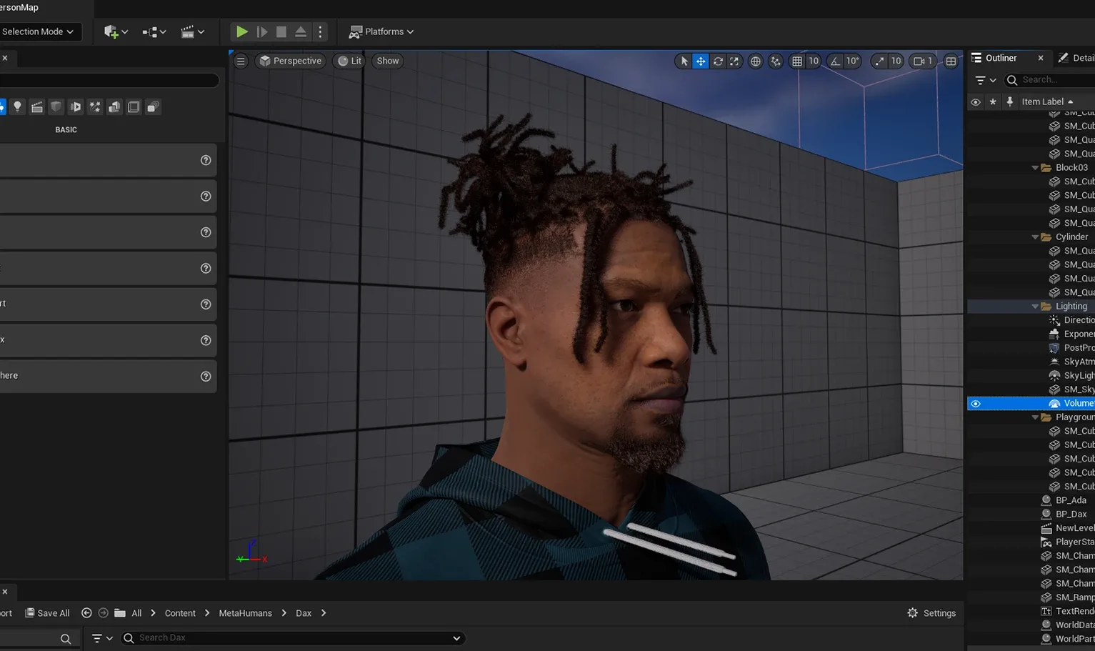Open Content Browser Settings
Viewport: 1095px width, 651px height.
tap(931, 612)
